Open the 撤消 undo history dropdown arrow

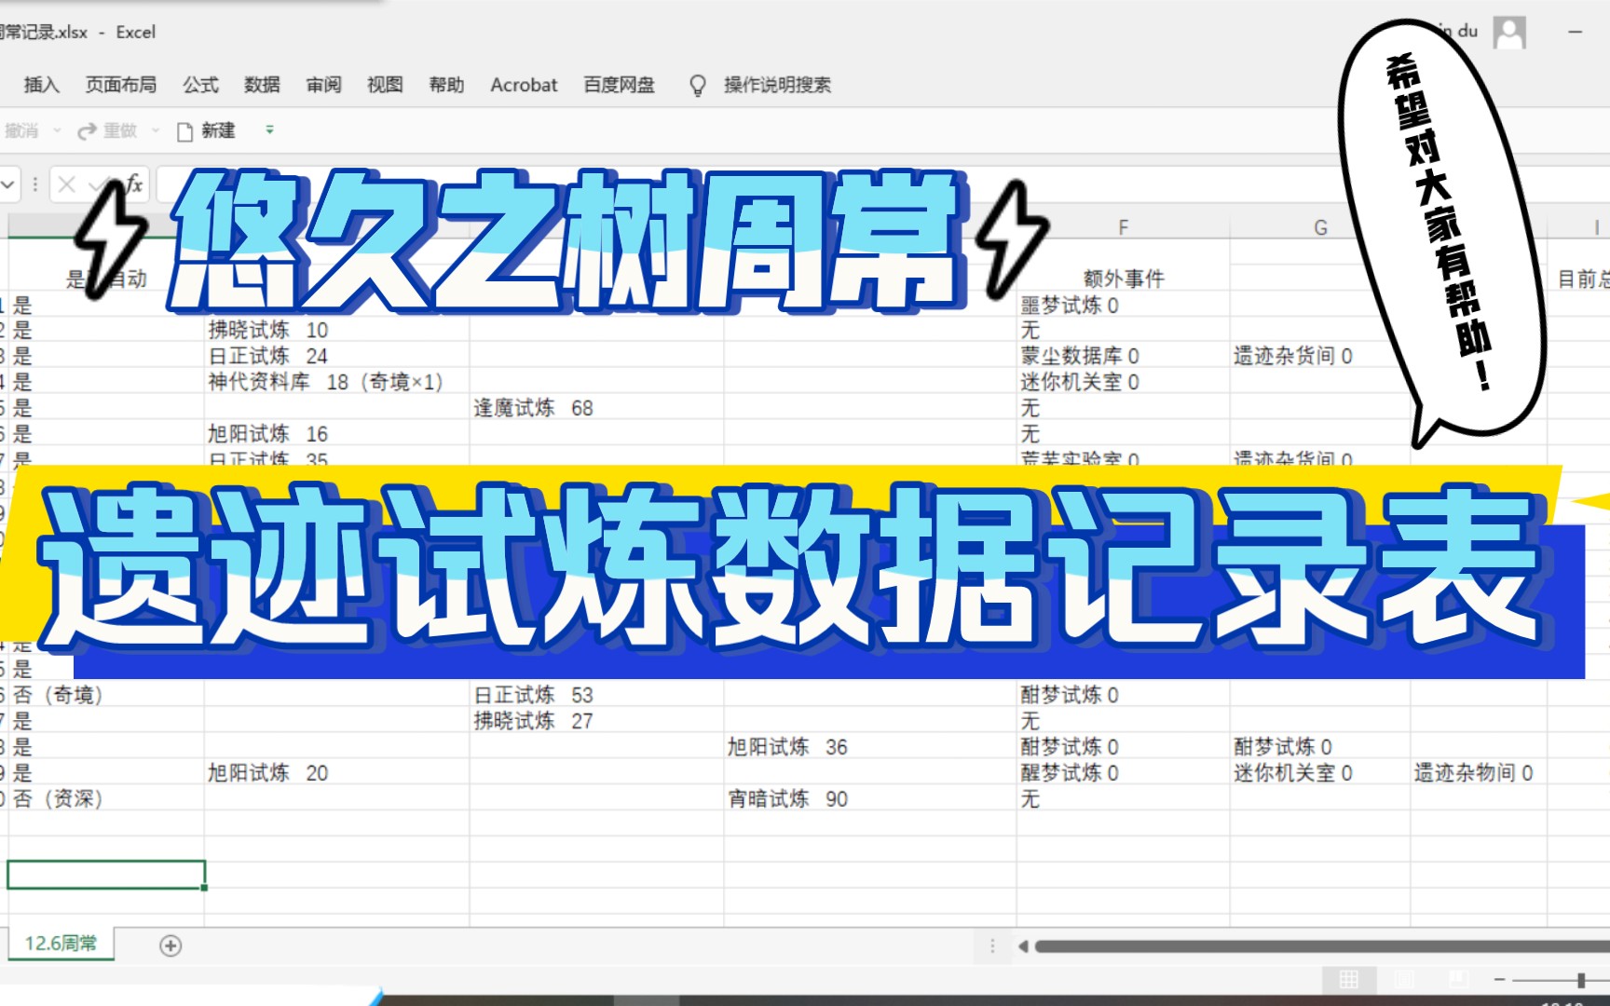57,130
